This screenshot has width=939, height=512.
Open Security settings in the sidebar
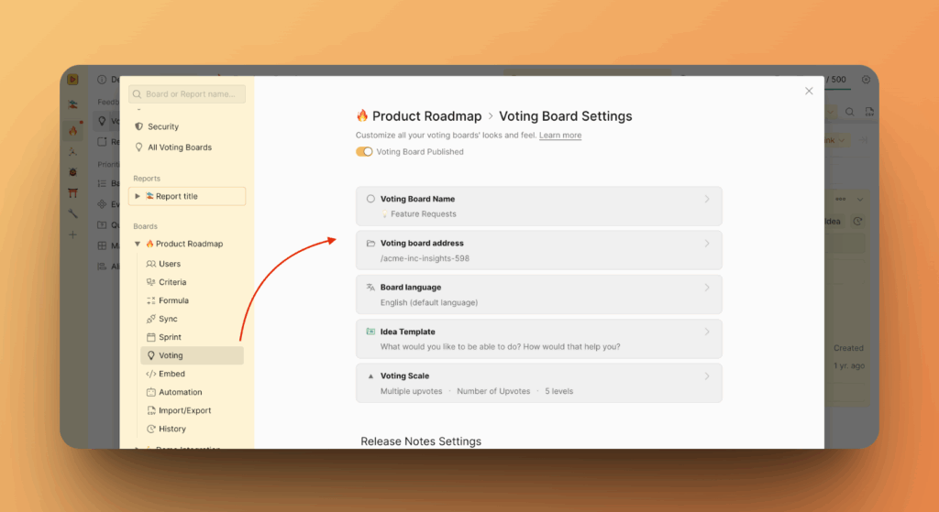point(162,127)
